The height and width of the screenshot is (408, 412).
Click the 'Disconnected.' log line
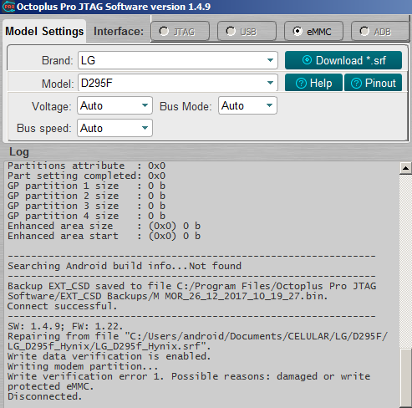(44, 396)
